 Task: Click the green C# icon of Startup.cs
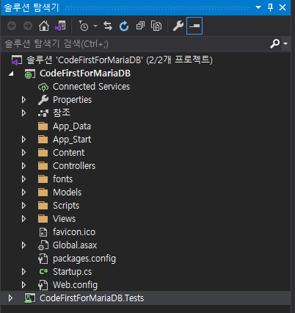click(43, 272)
